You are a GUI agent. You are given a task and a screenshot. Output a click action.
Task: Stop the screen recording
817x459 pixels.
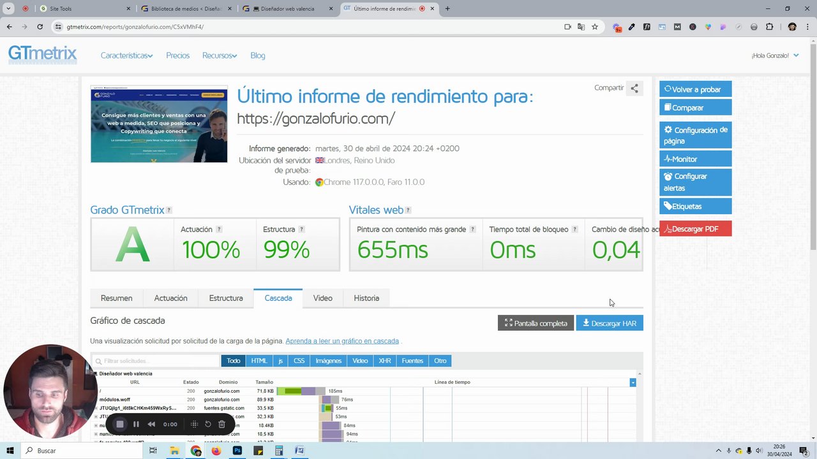(119, 424)
